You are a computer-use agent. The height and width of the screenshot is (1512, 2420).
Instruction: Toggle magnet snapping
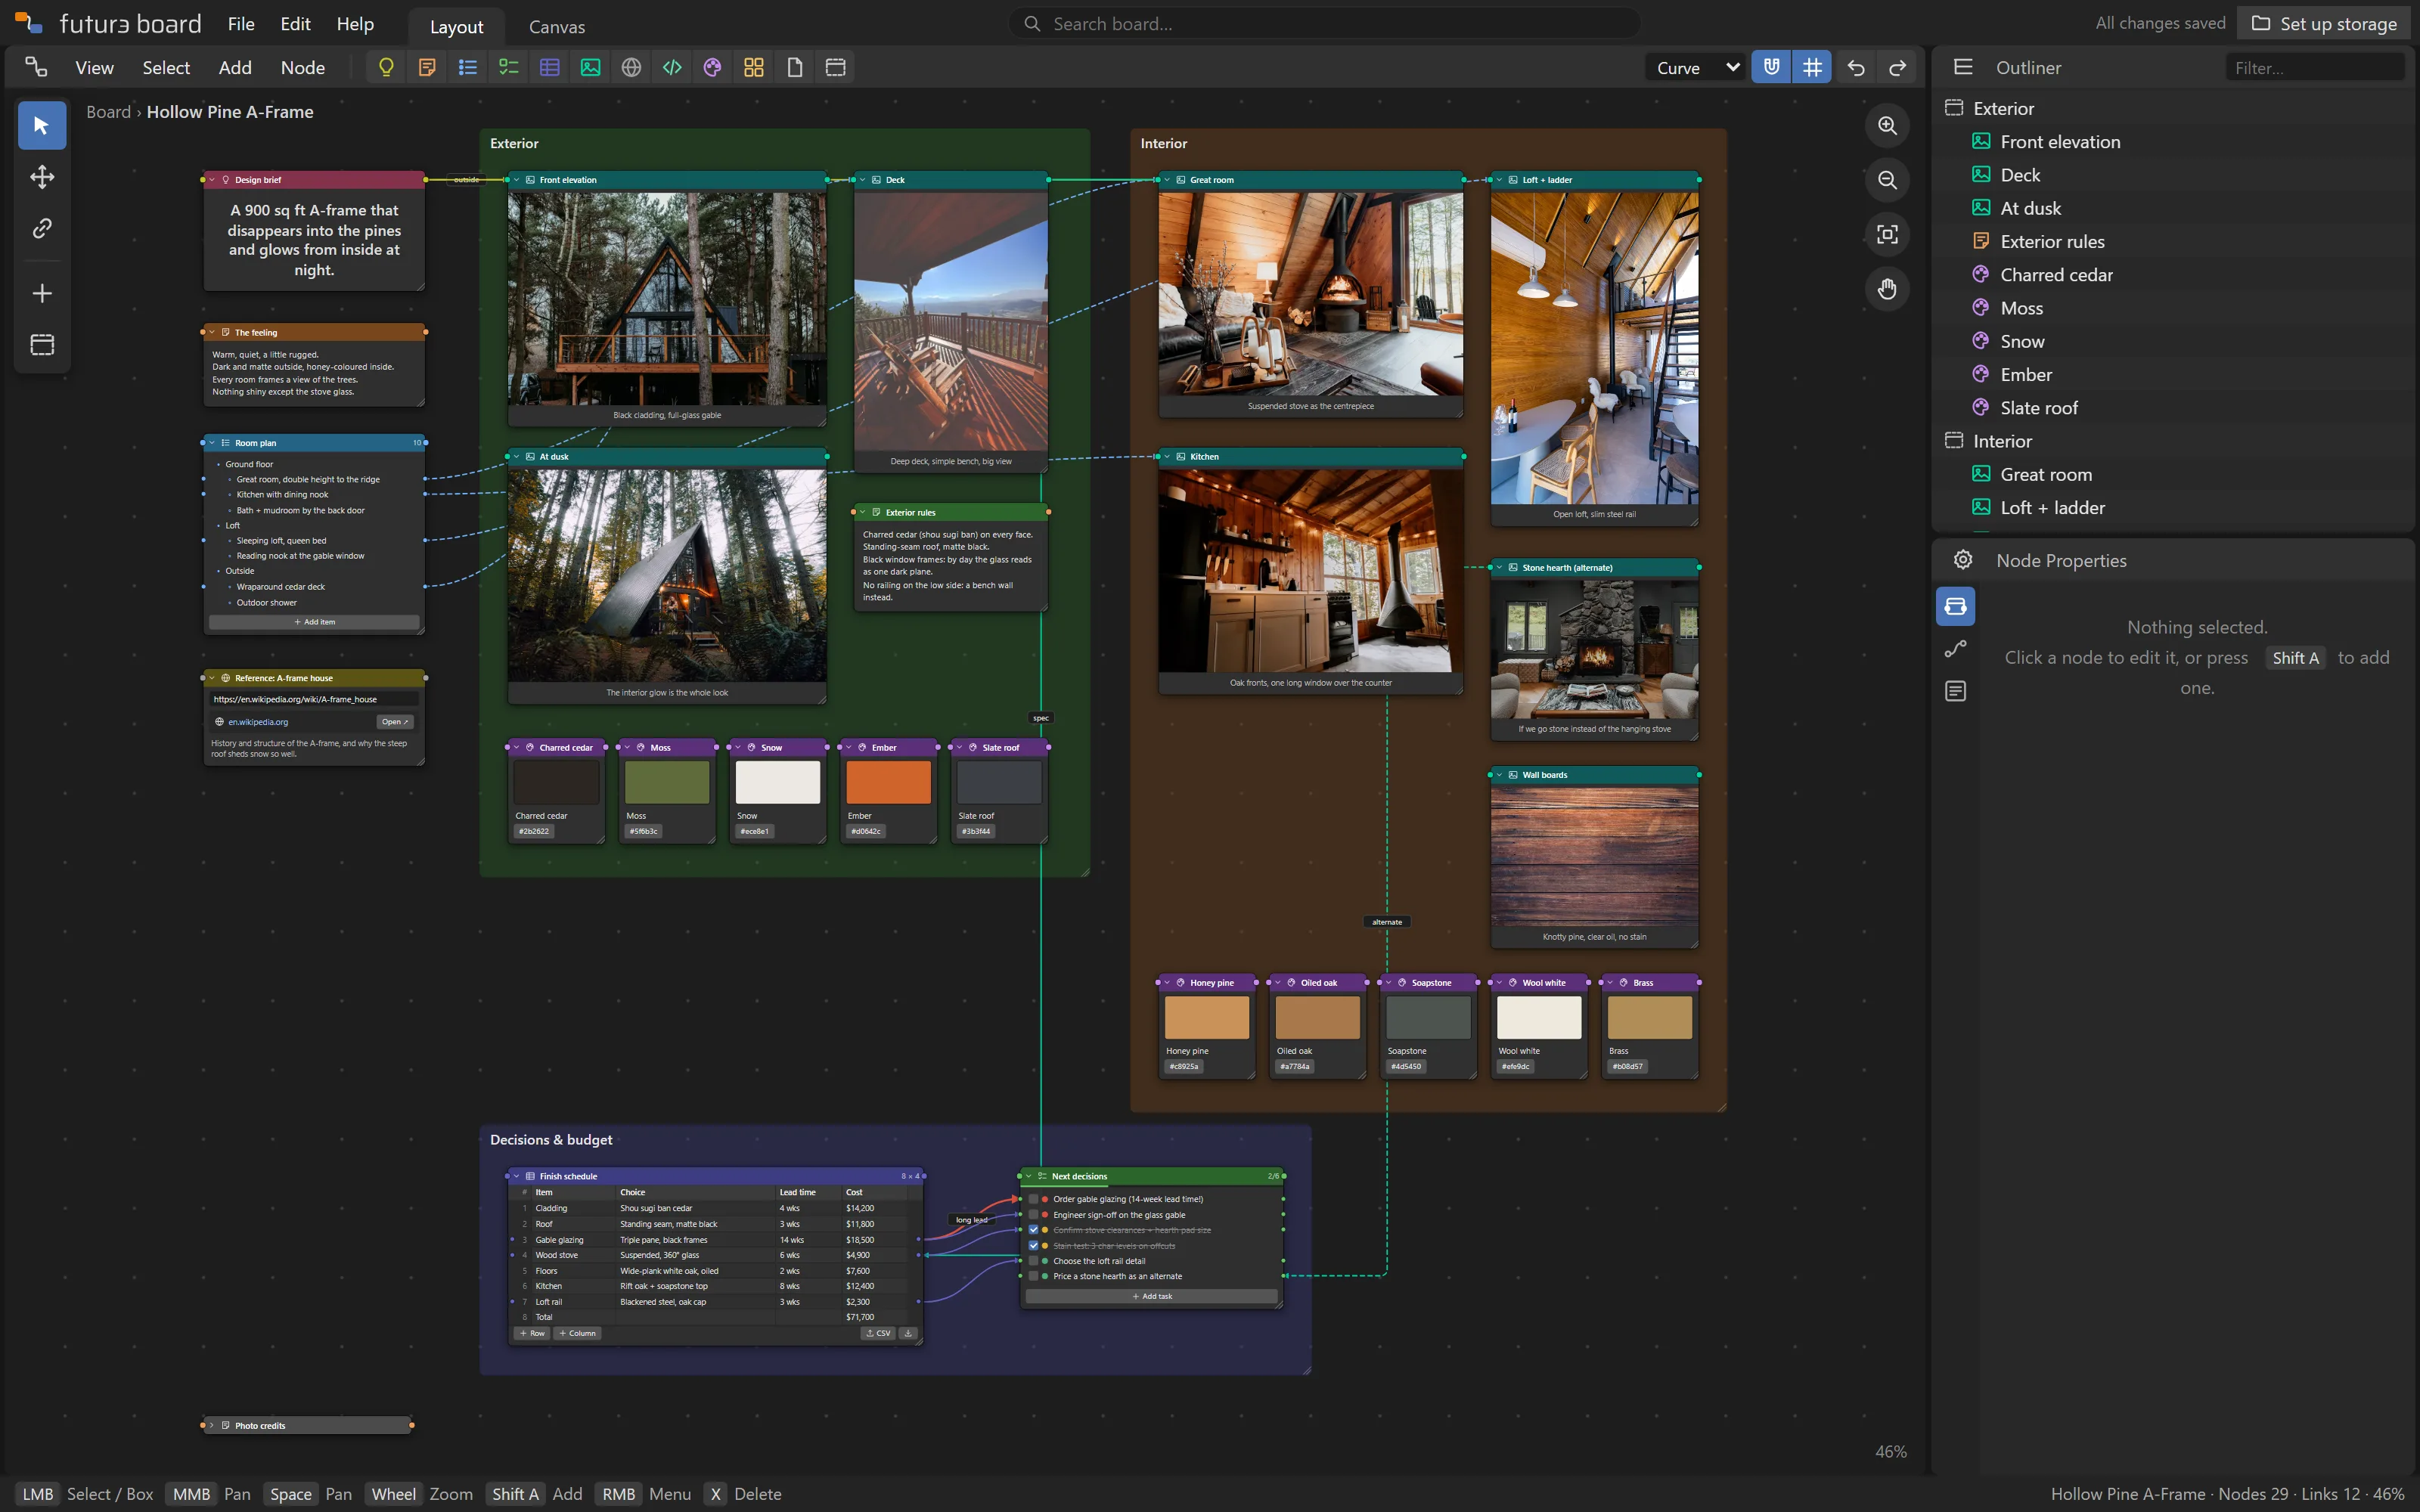1771,67
